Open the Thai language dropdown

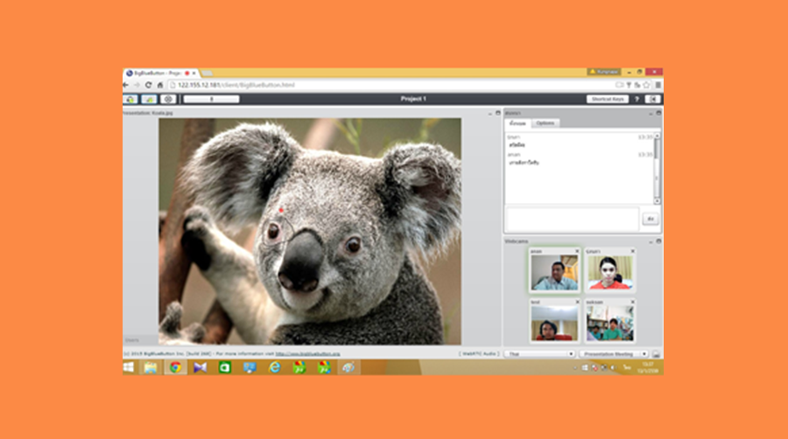pyautogui.click(x=538, y=353)
